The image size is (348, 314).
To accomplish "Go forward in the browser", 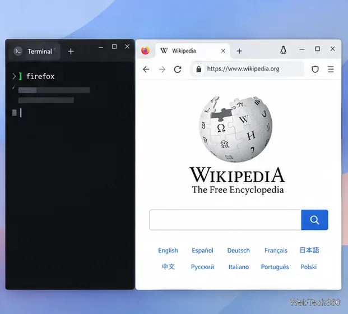I will coord(162,70).
